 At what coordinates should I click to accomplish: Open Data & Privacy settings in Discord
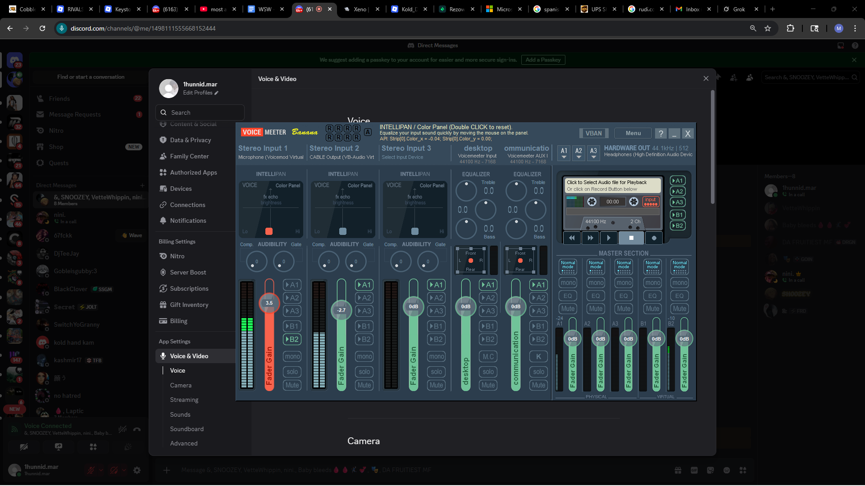click(x=196, y=140)
